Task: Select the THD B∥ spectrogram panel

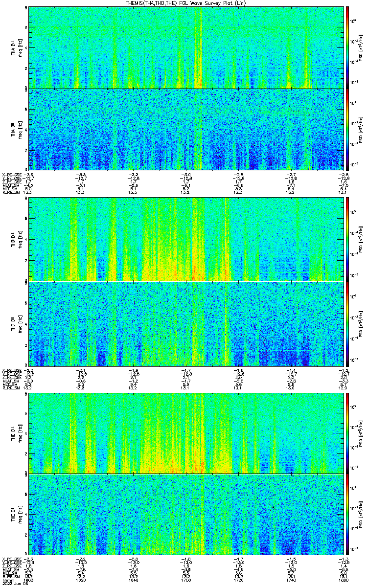Action: pos(186,323)
